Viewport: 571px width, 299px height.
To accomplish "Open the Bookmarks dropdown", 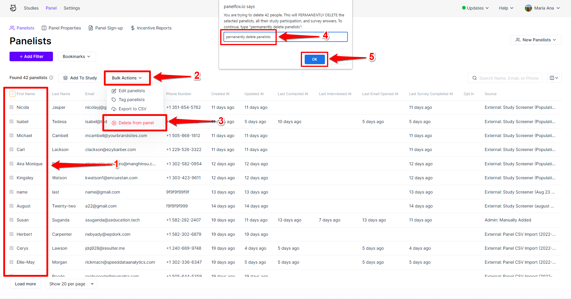I will (77, 56).
